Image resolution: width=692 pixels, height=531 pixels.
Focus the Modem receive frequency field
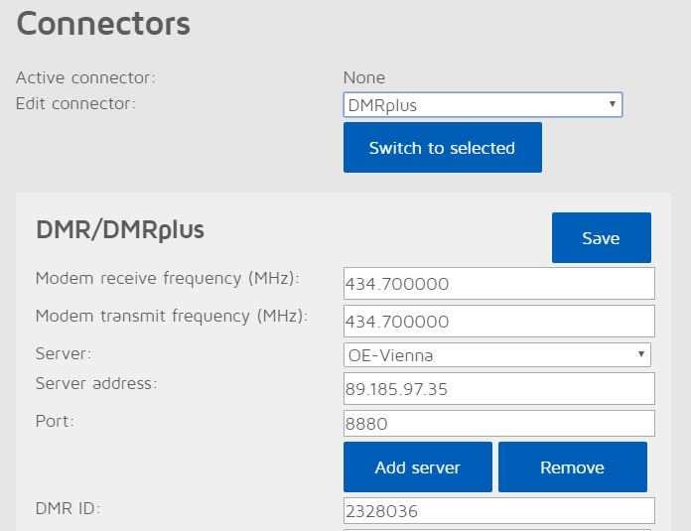click(499, 284)
